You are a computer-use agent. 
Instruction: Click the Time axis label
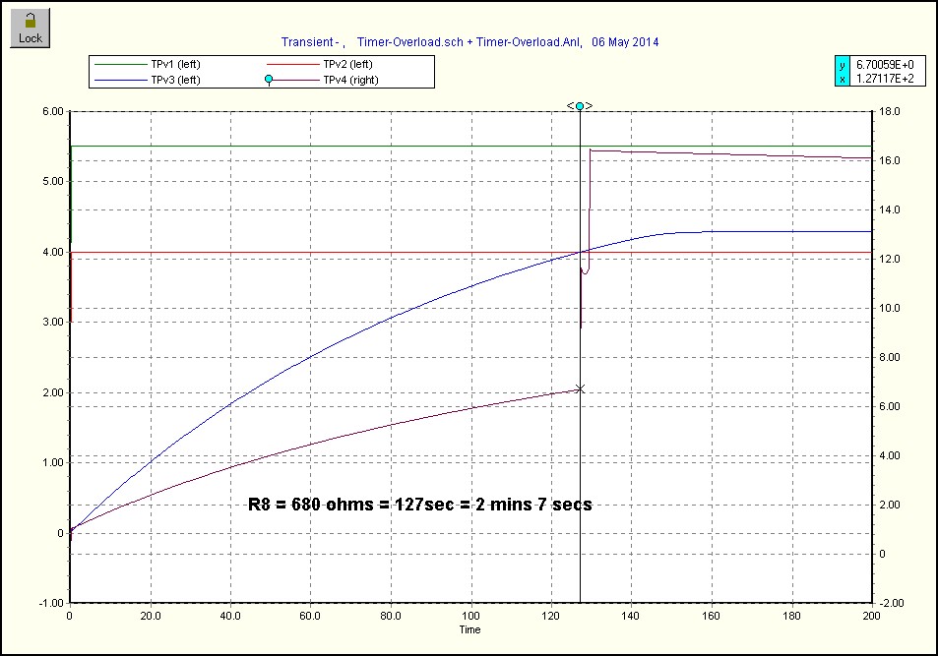pos(469,629)
